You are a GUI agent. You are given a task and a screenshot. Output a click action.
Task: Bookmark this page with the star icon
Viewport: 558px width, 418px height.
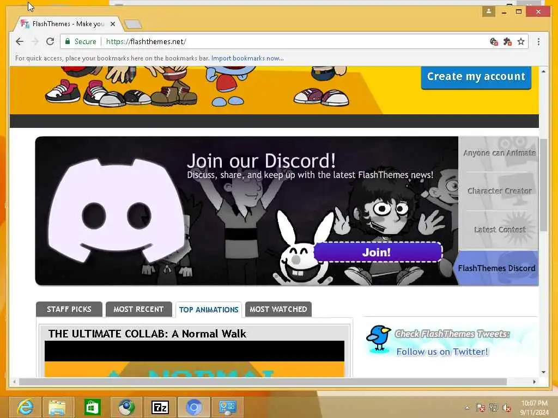(x=521, y=41)
